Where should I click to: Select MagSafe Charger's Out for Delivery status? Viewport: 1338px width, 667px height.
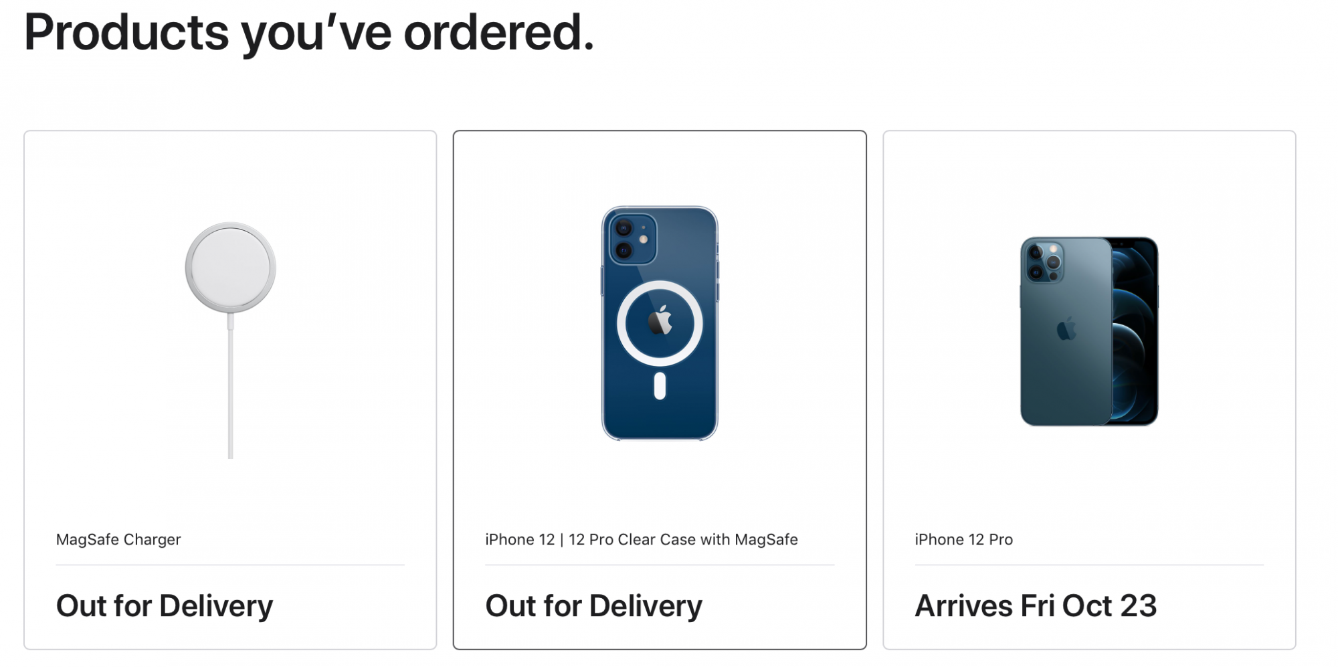165,605
